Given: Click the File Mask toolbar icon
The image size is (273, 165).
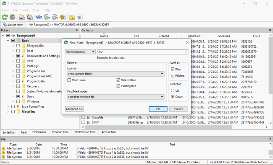Looking at the screenshot, I should (63, 17).
